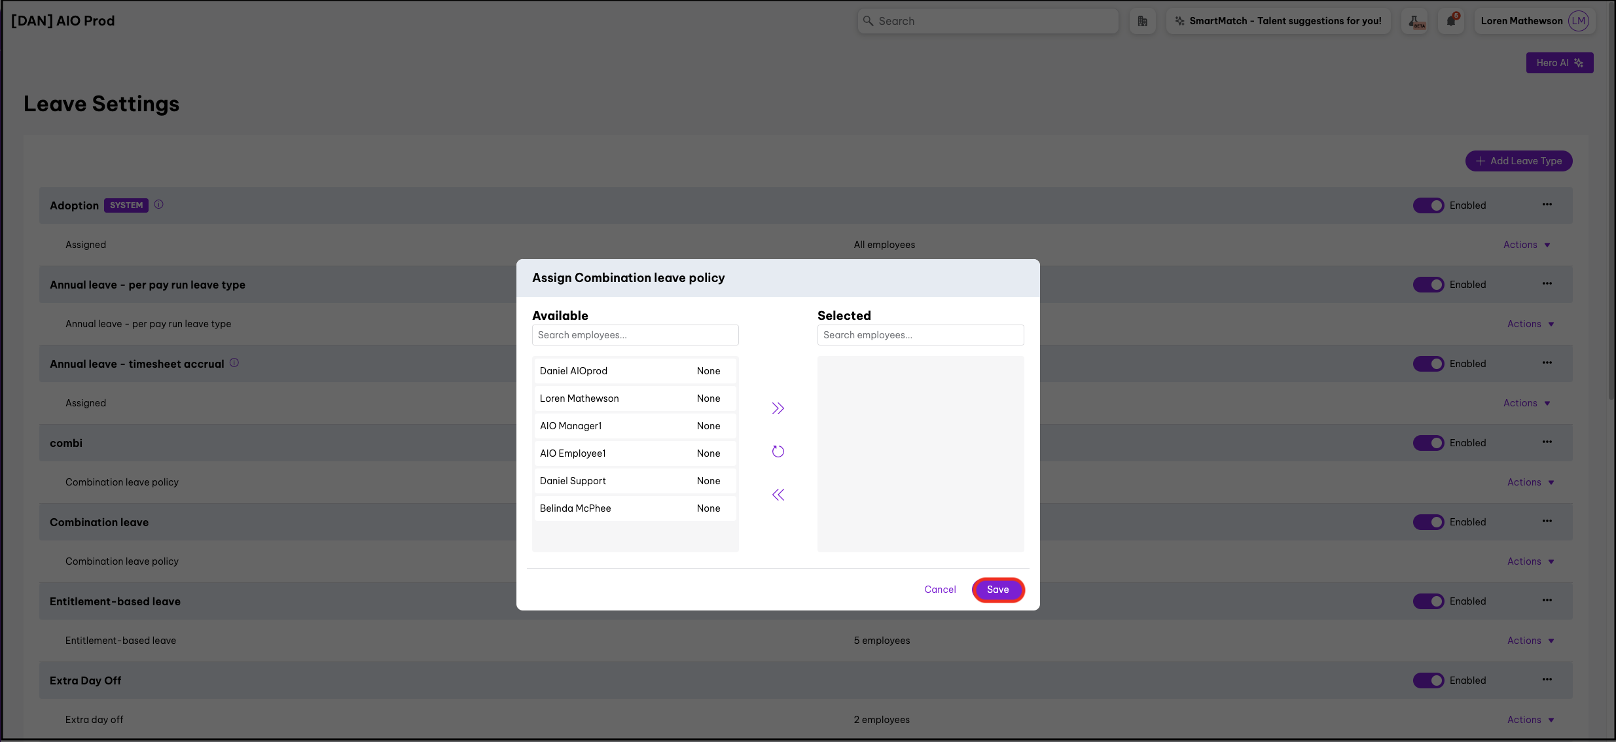Open the three-dot menu for combi
Image resolution: width=1616 pixels, height=742 pixels.
1547,442
